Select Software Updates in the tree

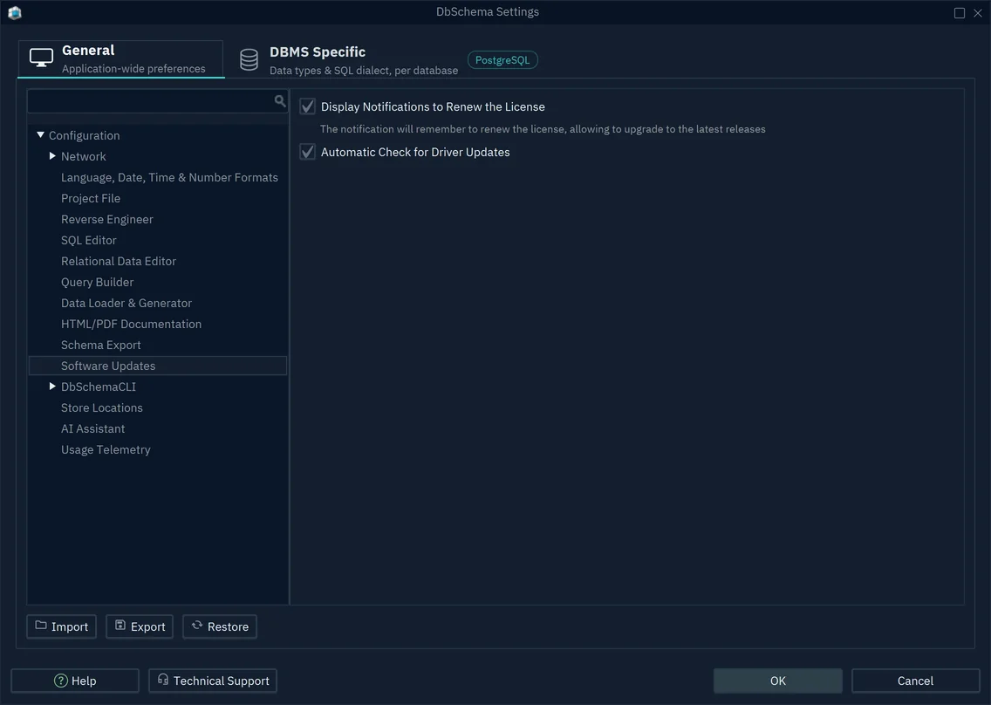click(x=158, y=366)
